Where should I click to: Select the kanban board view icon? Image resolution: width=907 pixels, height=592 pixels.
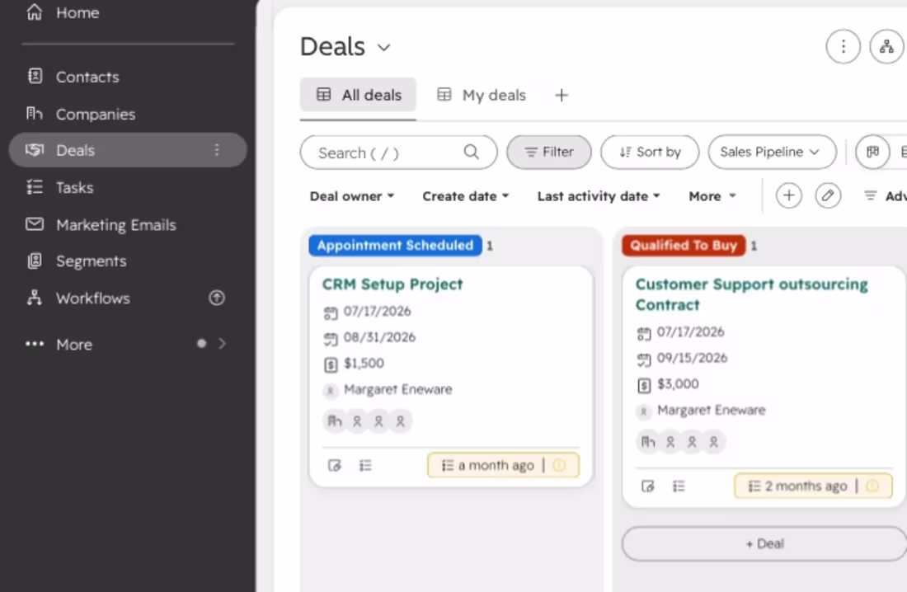872,153
